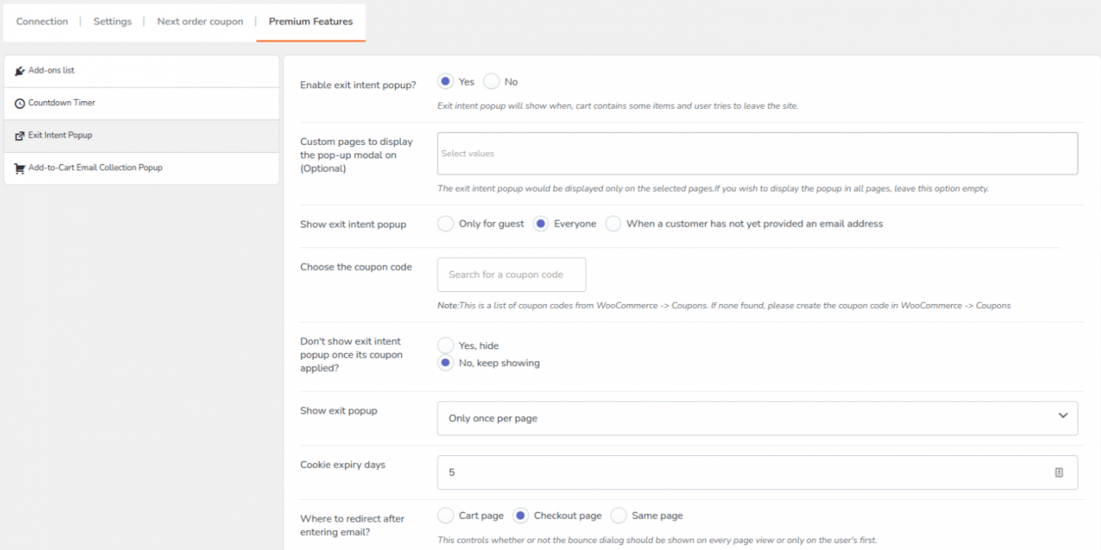1101x550 pixels.
Task: Click the Cookie expiry days input
Action: coord(745,473)
